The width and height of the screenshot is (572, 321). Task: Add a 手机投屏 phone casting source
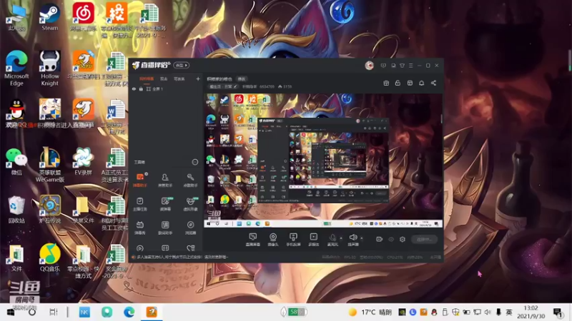tap(293, 240)
